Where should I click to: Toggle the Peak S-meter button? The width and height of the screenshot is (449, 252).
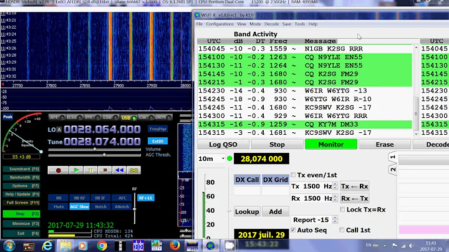pos(7,117)
